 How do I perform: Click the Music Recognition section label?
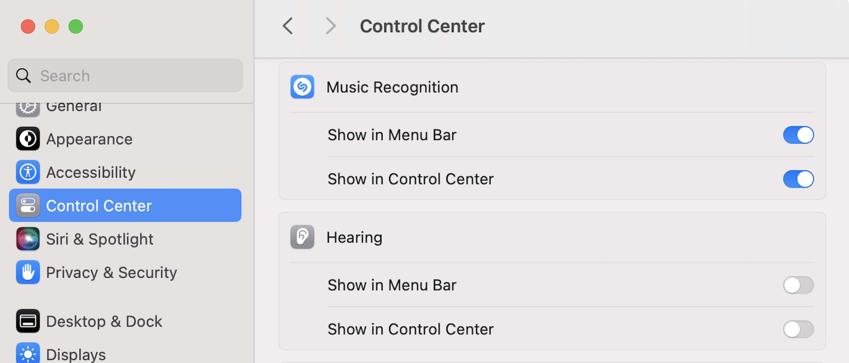pos(392,87)
